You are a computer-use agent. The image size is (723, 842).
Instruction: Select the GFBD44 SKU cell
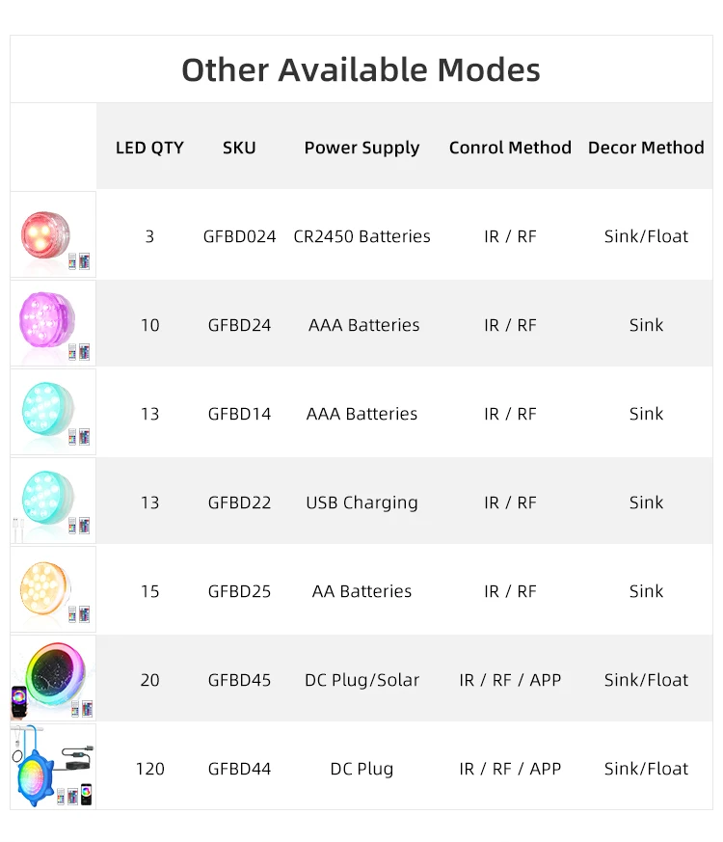coord(239,769)
